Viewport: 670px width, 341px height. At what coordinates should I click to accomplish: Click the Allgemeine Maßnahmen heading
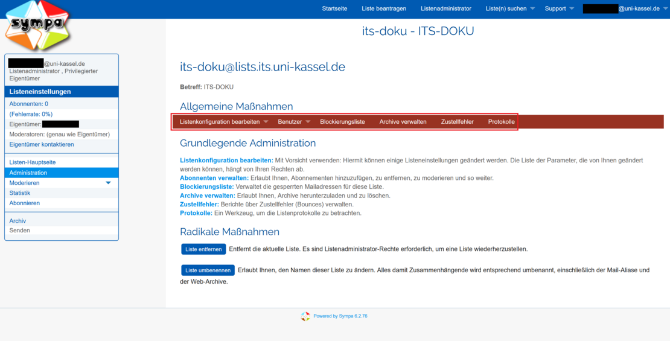[237, 106]
